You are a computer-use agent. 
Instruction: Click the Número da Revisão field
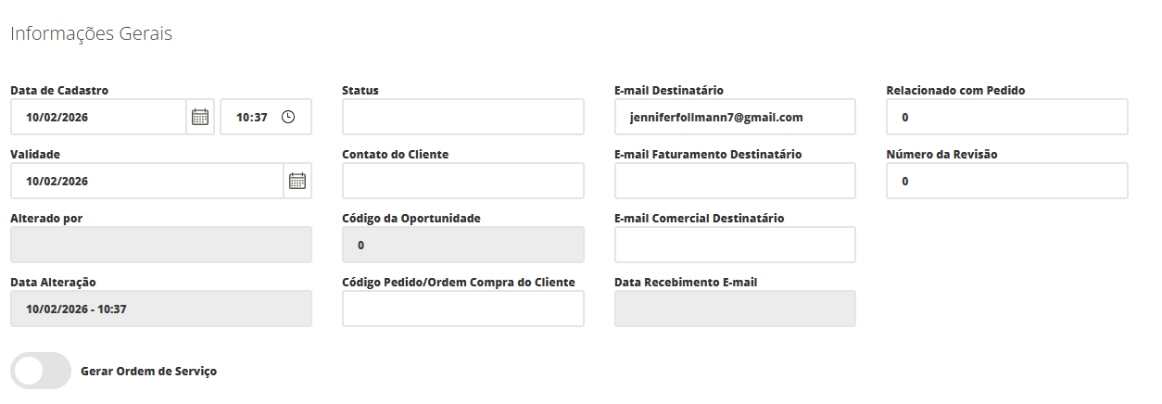(x=1006, y=182)
